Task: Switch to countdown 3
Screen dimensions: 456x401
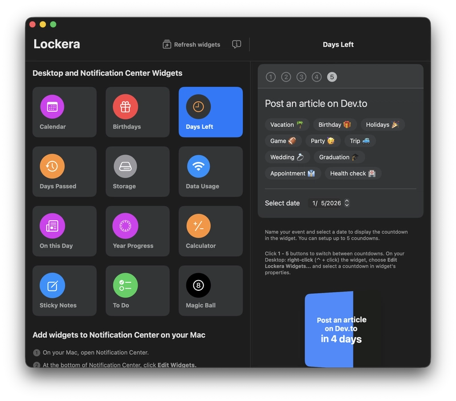Action: point(302,77)
